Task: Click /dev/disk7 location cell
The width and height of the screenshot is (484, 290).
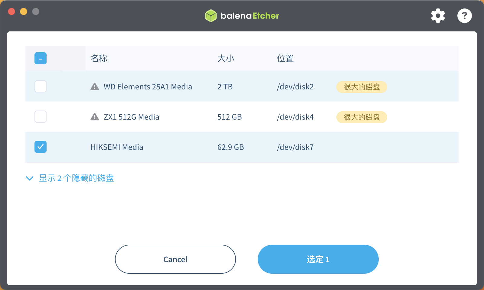Action: click(x=295, y=147)
